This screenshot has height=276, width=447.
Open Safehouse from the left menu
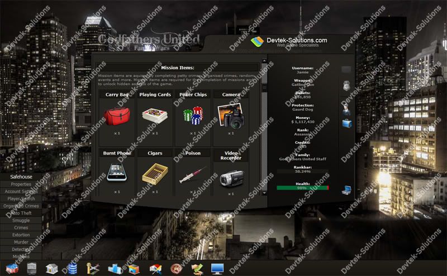coord(21,177)
